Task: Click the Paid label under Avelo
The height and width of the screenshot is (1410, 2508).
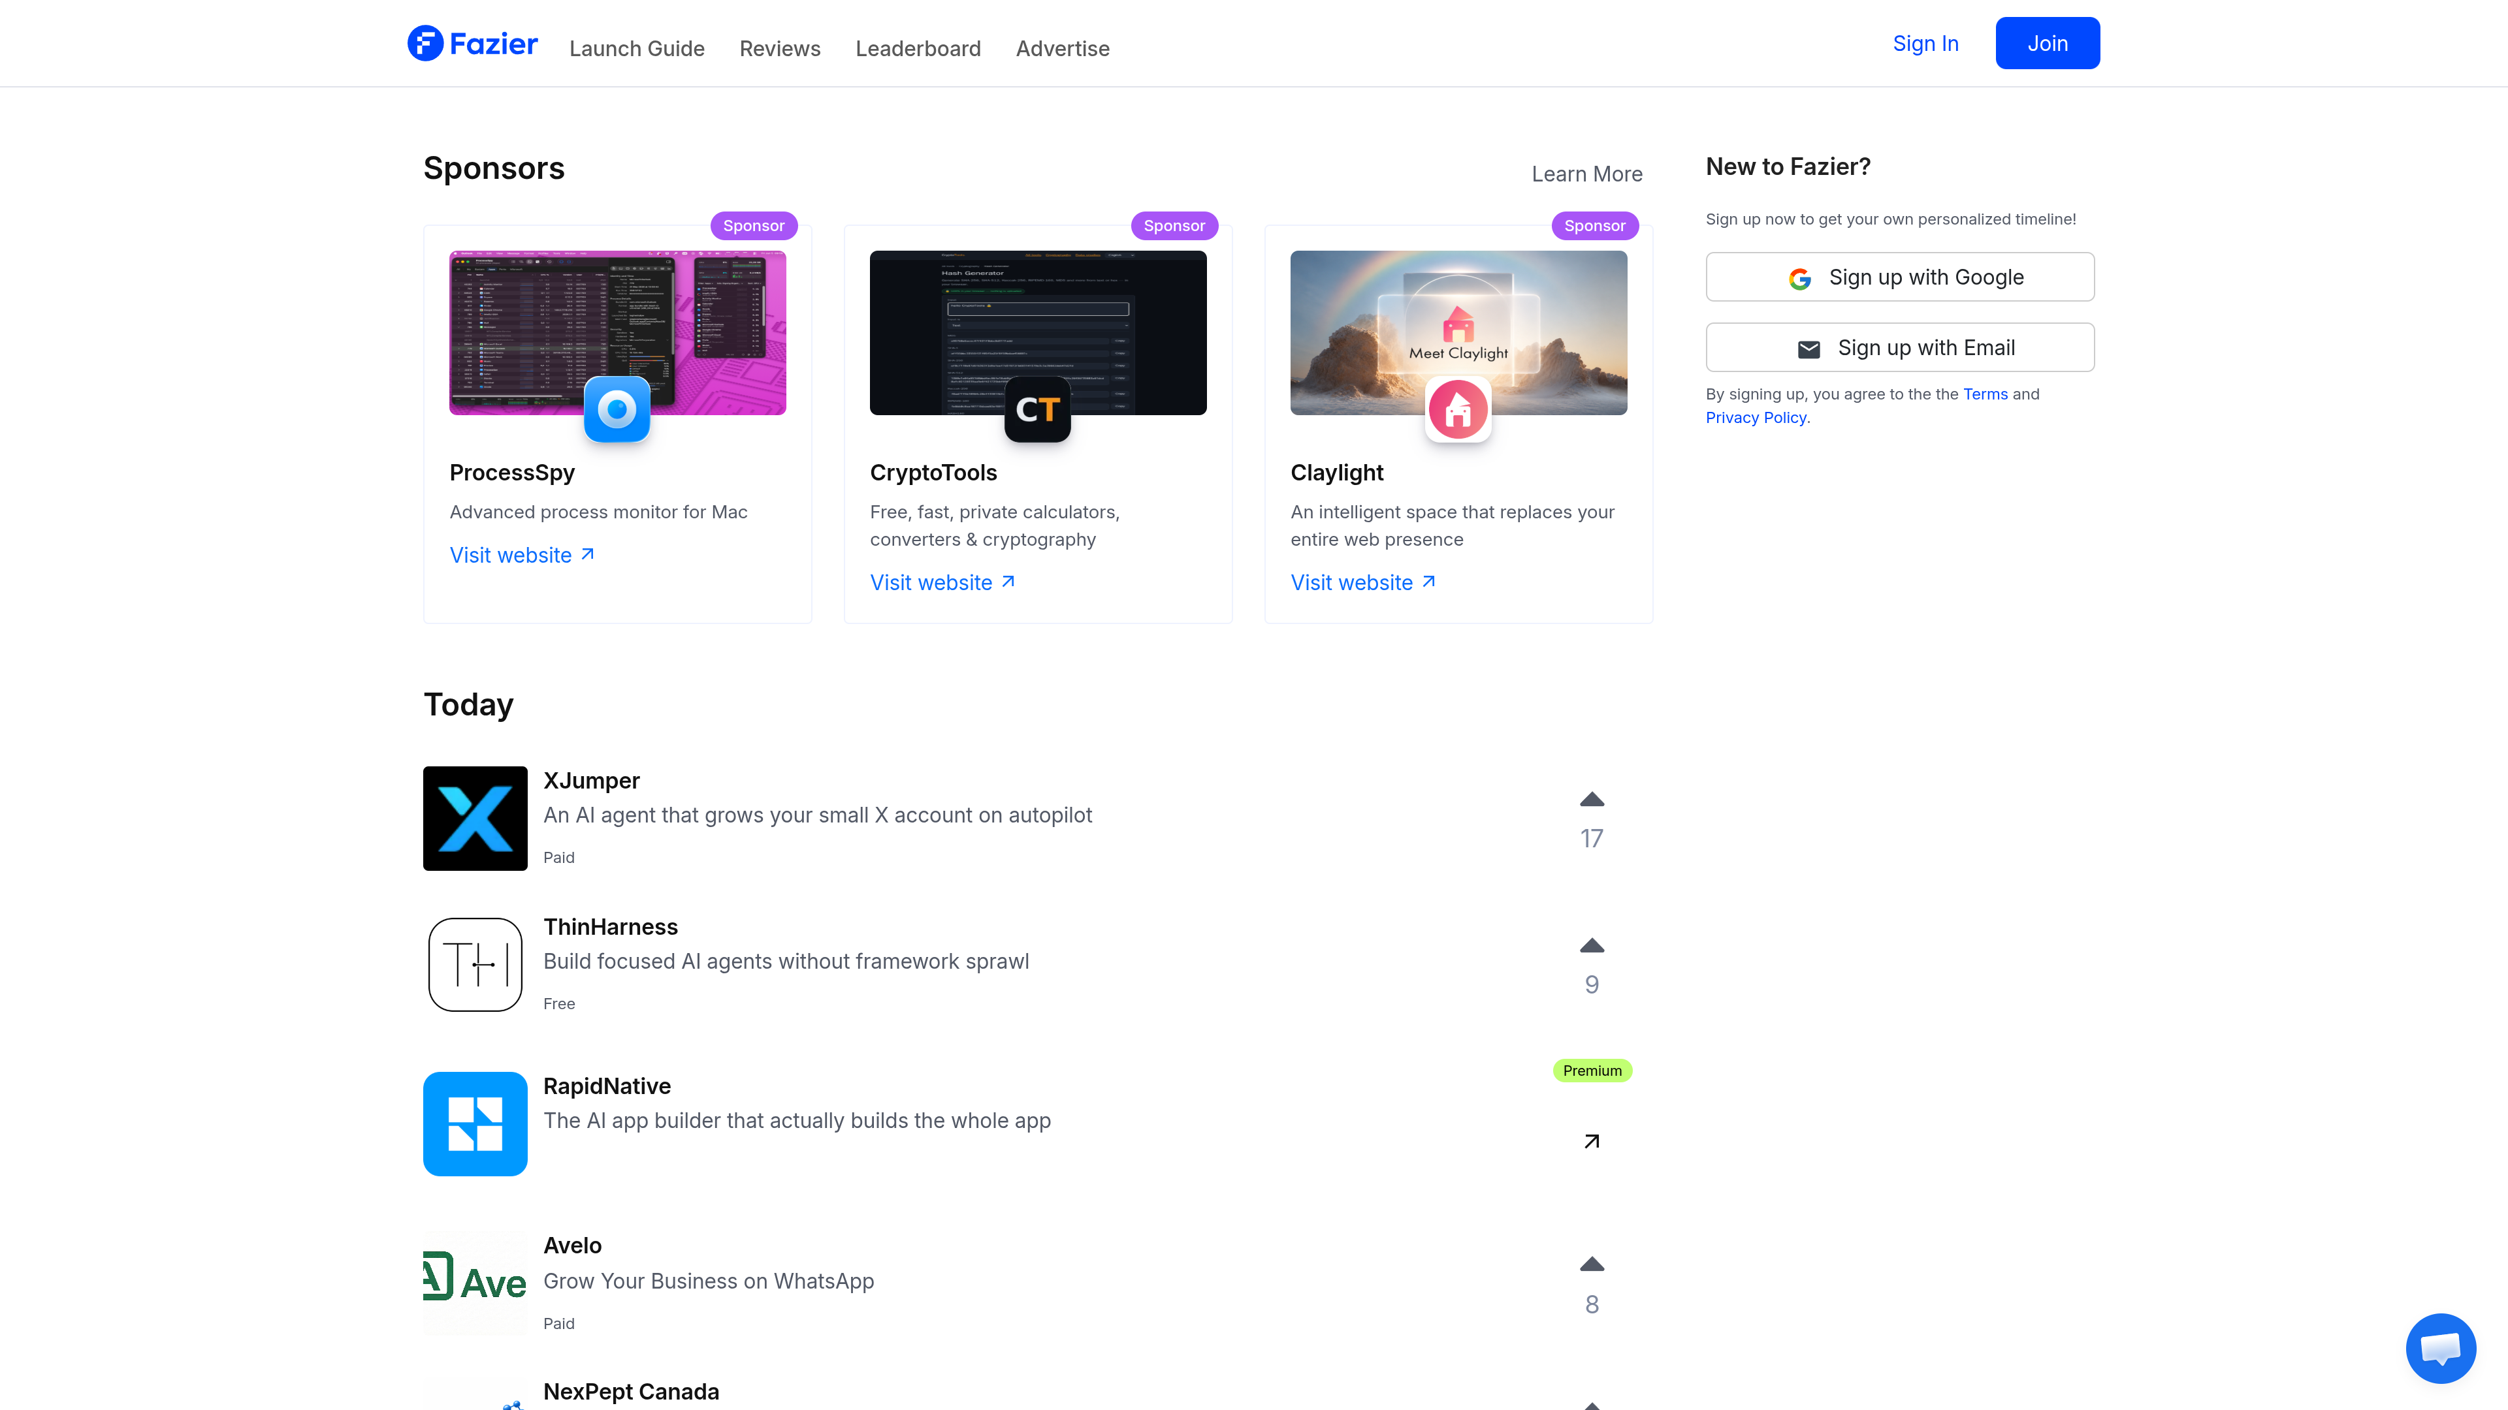Action: [x=559, y=1324]
